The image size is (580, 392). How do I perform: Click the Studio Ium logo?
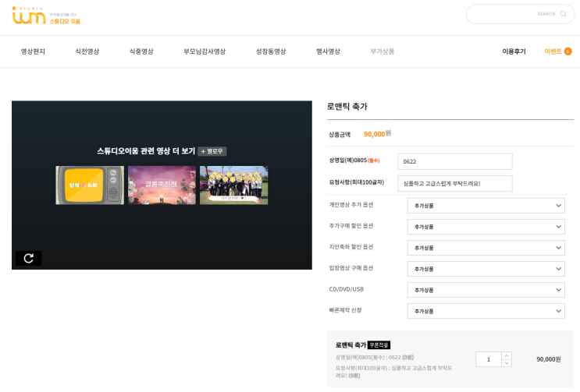[46, 16]
